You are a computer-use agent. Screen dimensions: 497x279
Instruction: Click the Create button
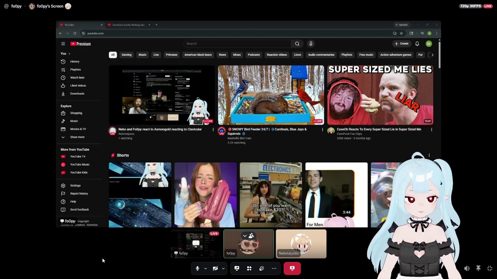(401, 44)
